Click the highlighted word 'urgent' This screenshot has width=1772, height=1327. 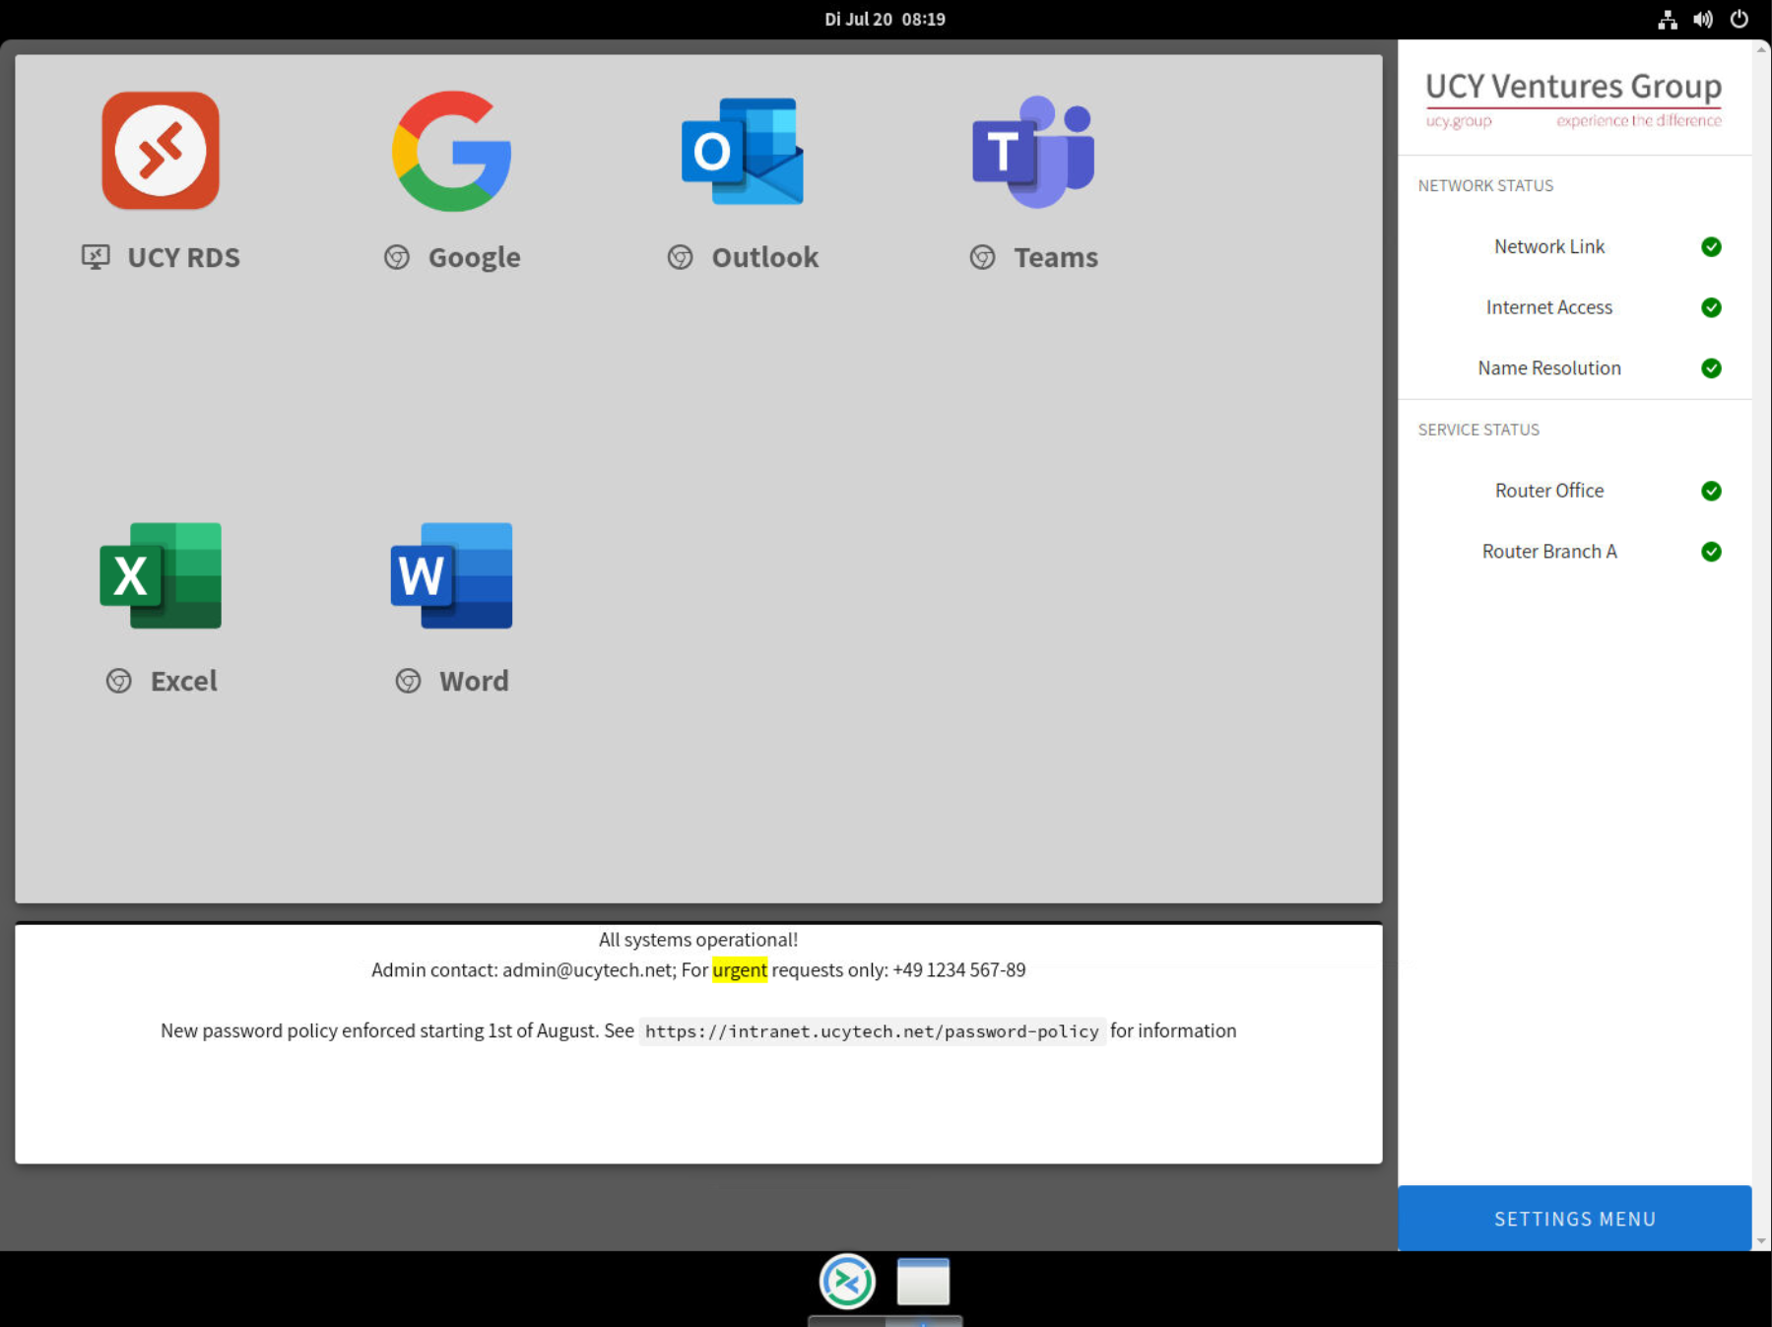(740, 970)
